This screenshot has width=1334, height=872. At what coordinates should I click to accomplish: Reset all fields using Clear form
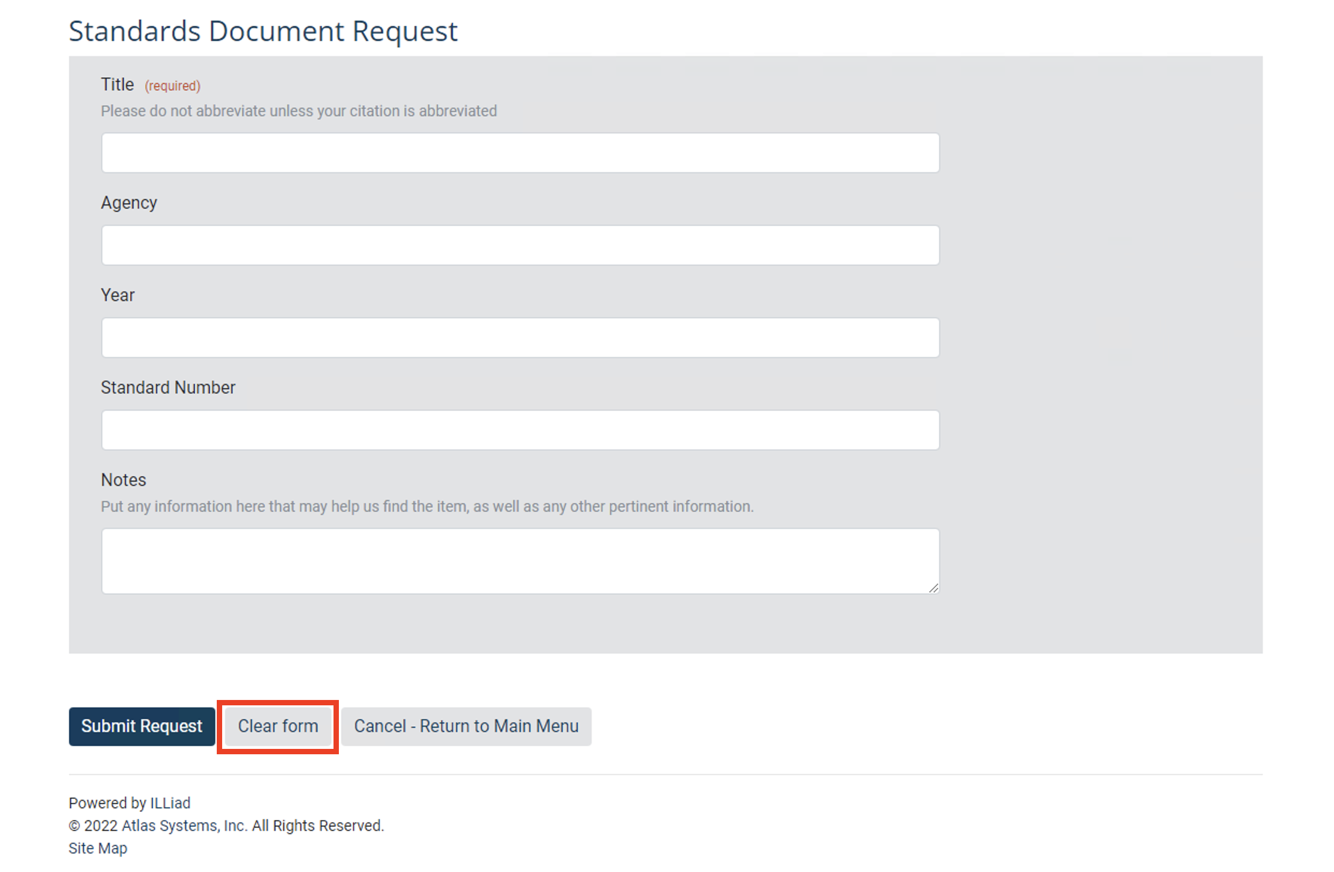click(278, 726)
